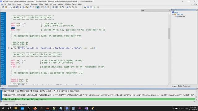Collapse the ASM Files folder in Explorer

pyautogui.click(x=173, y=14)
